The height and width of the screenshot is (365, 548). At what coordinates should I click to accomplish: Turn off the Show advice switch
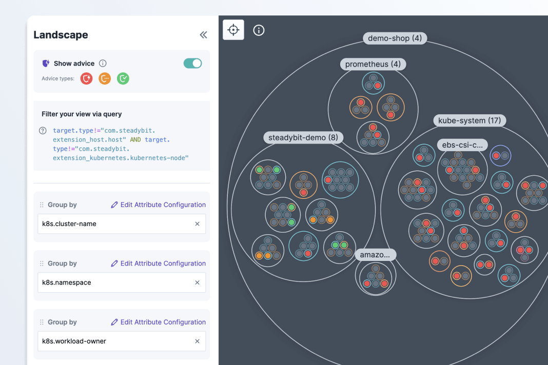click(x=193, y=63)
